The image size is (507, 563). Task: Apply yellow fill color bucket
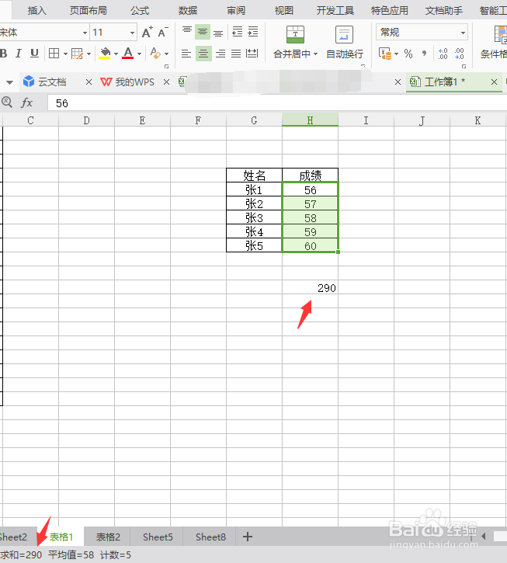[105, 54]
